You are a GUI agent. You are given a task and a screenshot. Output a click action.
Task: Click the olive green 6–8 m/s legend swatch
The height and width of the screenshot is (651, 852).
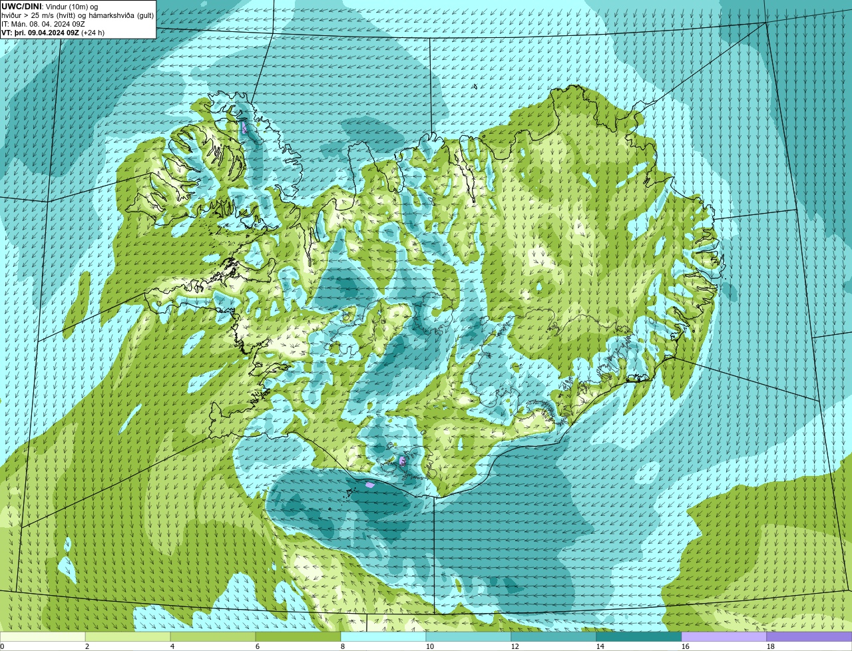pos(298,636)
